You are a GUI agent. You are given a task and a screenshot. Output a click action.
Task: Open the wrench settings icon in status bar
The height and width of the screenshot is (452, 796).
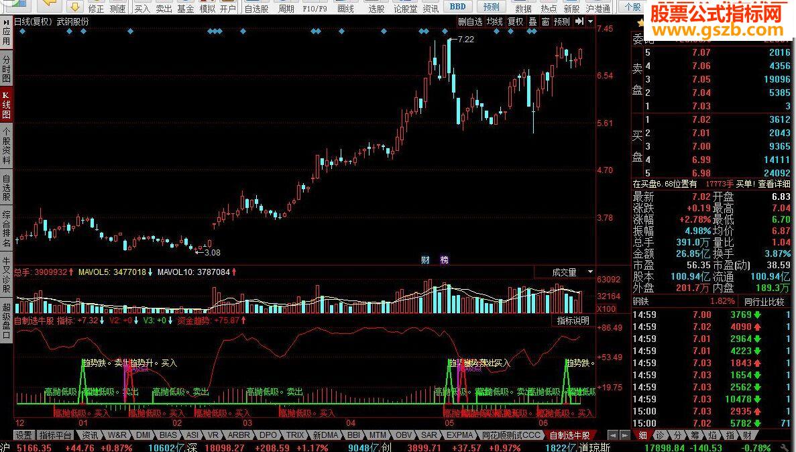[784, 447]
